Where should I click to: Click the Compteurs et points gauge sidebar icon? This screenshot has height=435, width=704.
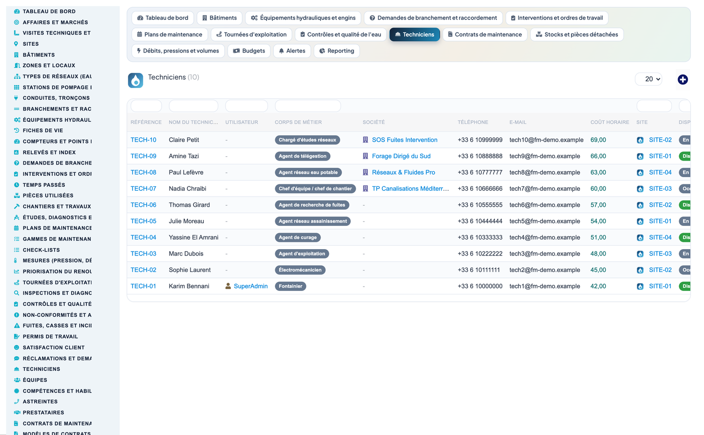[17, 142]
